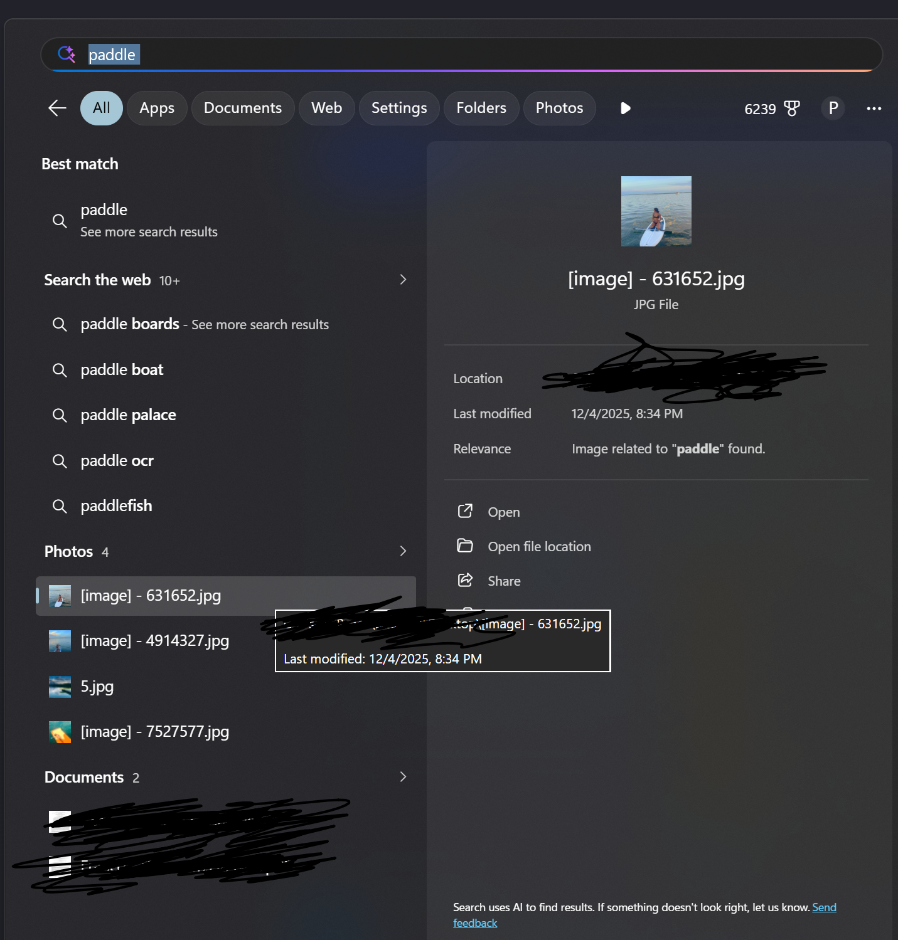The width and height of the screenshot is (898, 940).
Task: Click the AI search magnifier icon
Action: coord(67,55)
